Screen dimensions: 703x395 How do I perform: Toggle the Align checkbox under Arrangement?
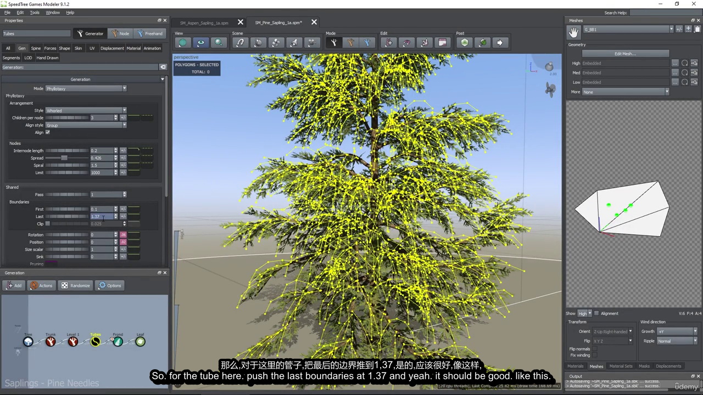(x=48, y=132)
